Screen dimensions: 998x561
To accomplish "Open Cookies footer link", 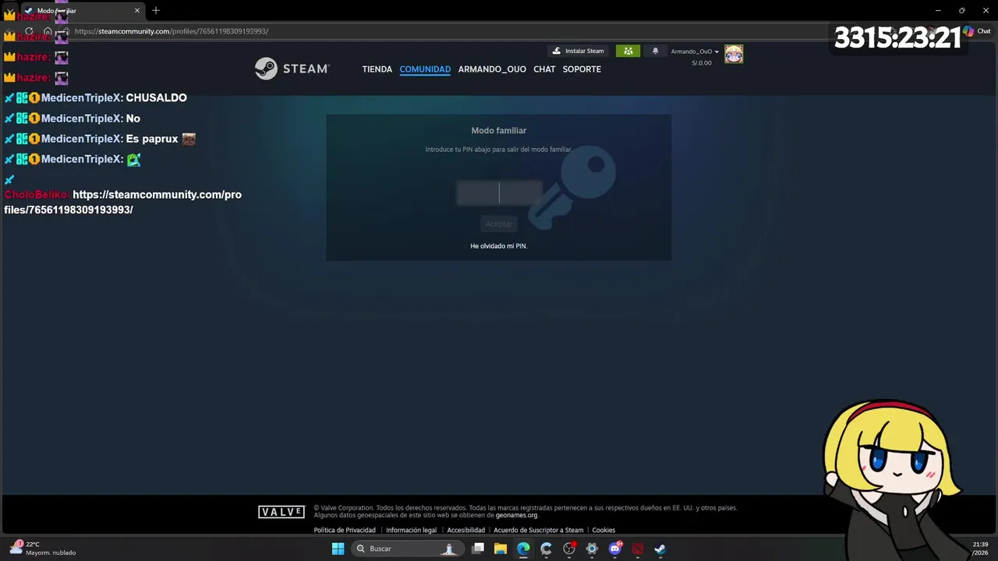I will coord(603,530).
